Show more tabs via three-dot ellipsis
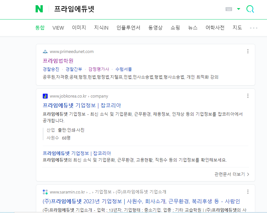This screenshot has height=213, width=267. pyautogui.click(x=254, y=28)
